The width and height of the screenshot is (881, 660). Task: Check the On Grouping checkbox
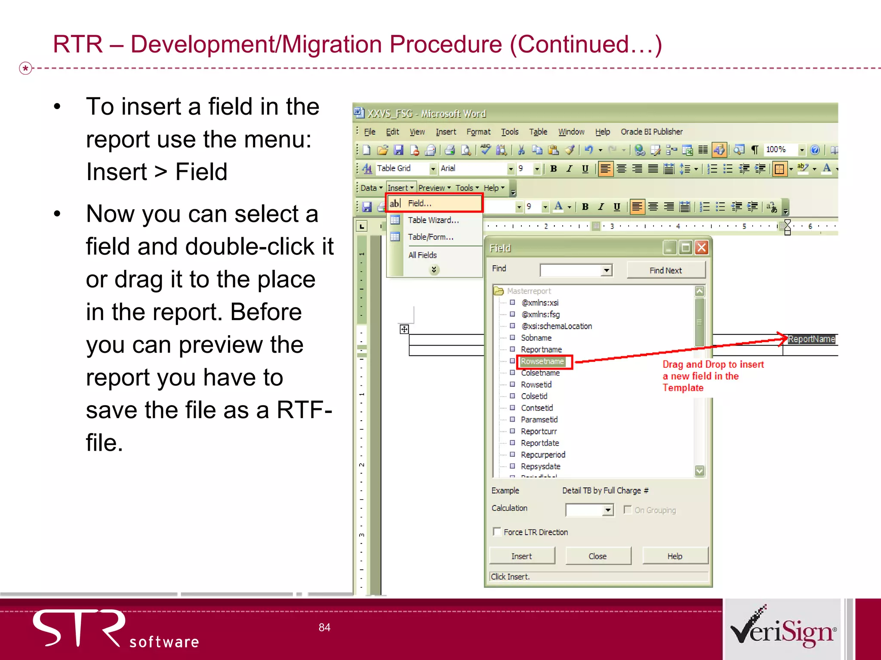[x=628, y=510]
